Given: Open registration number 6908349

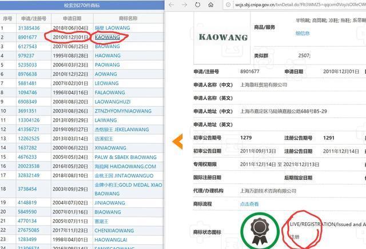Looking at the screenshot, I should 27,102.
